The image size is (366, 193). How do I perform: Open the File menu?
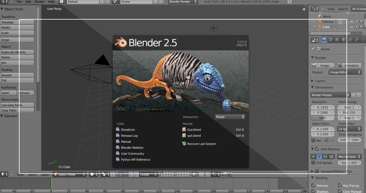coord(19,2)
